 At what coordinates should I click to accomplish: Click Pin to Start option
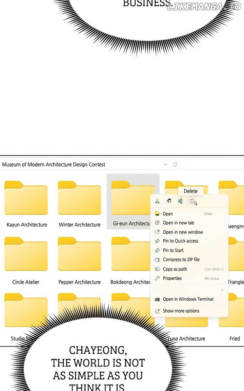[173, 250]
